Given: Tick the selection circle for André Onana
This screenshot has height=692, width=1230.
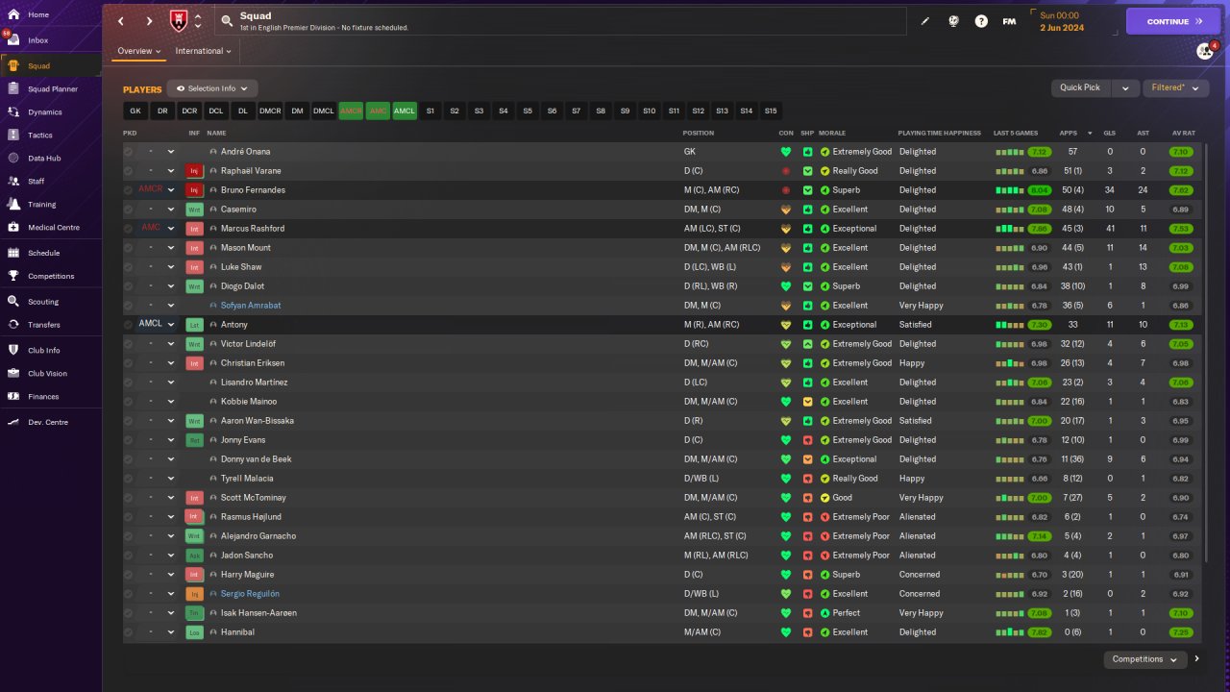Looking at the screenshot, I should click(129, 152).
